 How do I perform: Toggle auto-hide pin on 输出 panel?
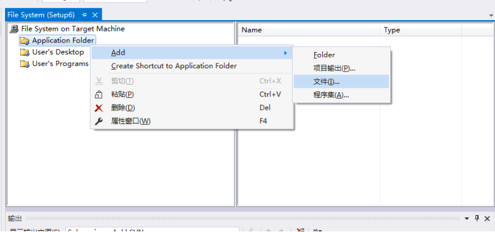(477, 218)
